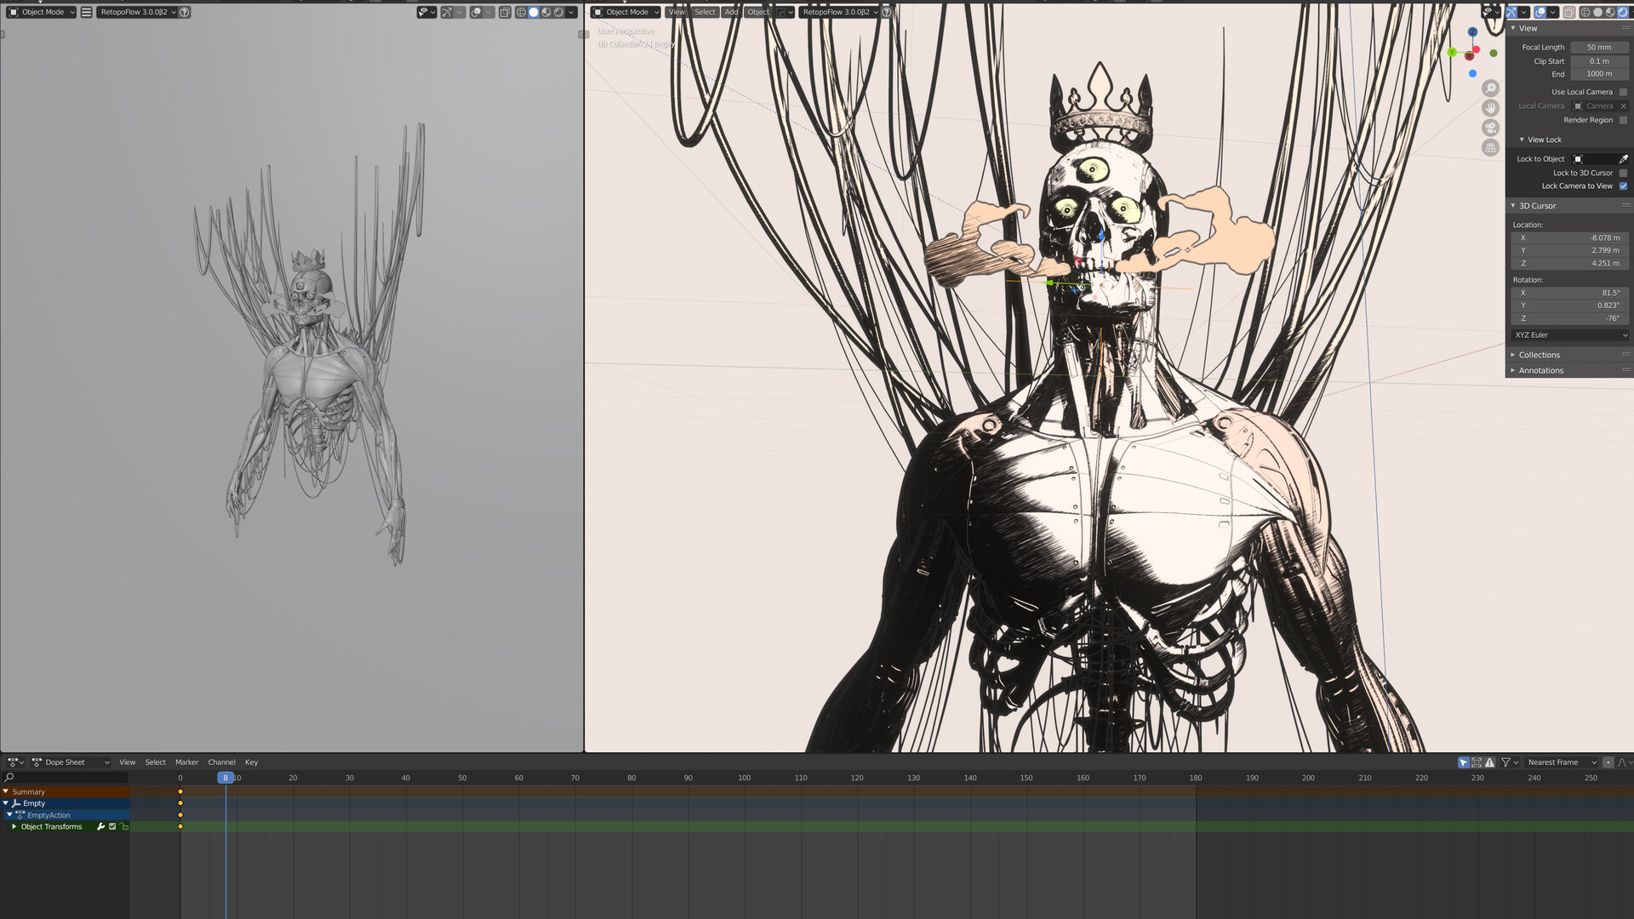Screen dimensions: 1634x919
Task: Open the Object Mode dropdown in right viewport
Action: (x=626, y=12)
